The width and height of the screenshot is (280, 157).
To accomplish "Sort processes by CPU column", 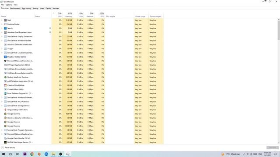I will pos(57,15).
